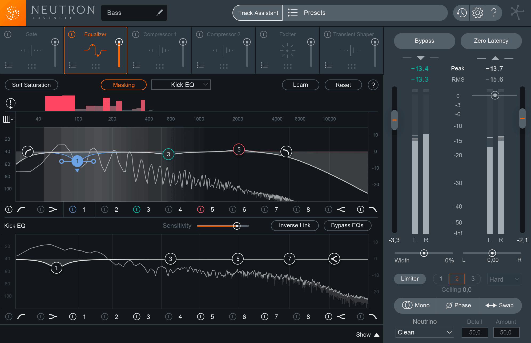This screenshot has width=531, height=343.
Task: Select the high-pass node on the bass curve
Action: pos(28,151)
